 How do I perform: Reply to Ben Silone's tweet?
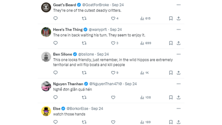pos(55,73)
